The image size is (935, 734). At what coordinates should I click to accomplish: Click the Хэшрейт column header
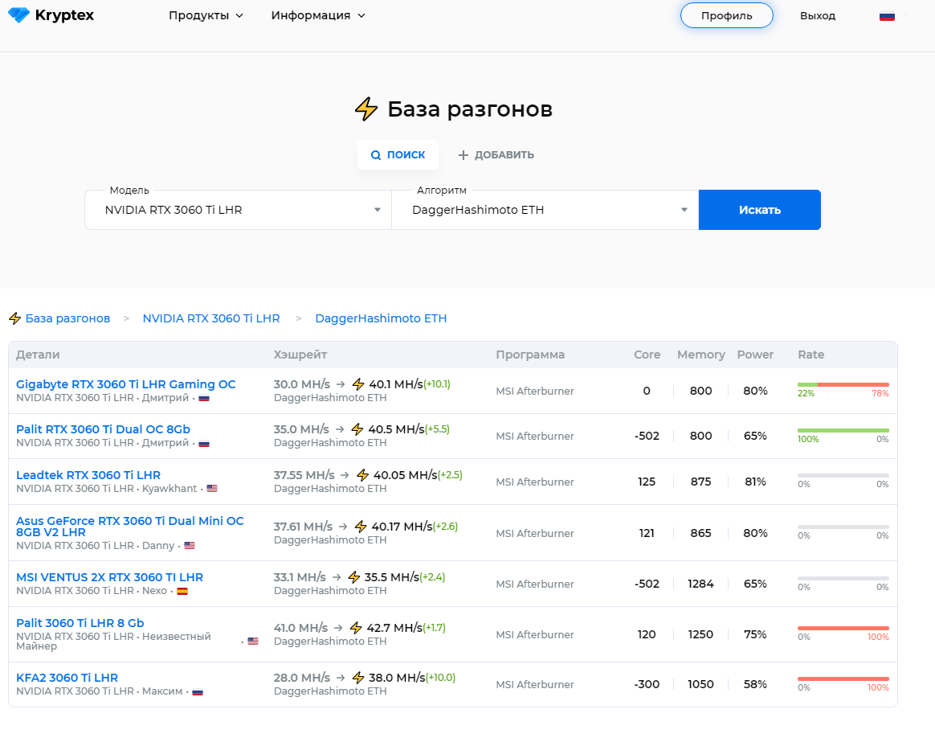tap(300, 355)
